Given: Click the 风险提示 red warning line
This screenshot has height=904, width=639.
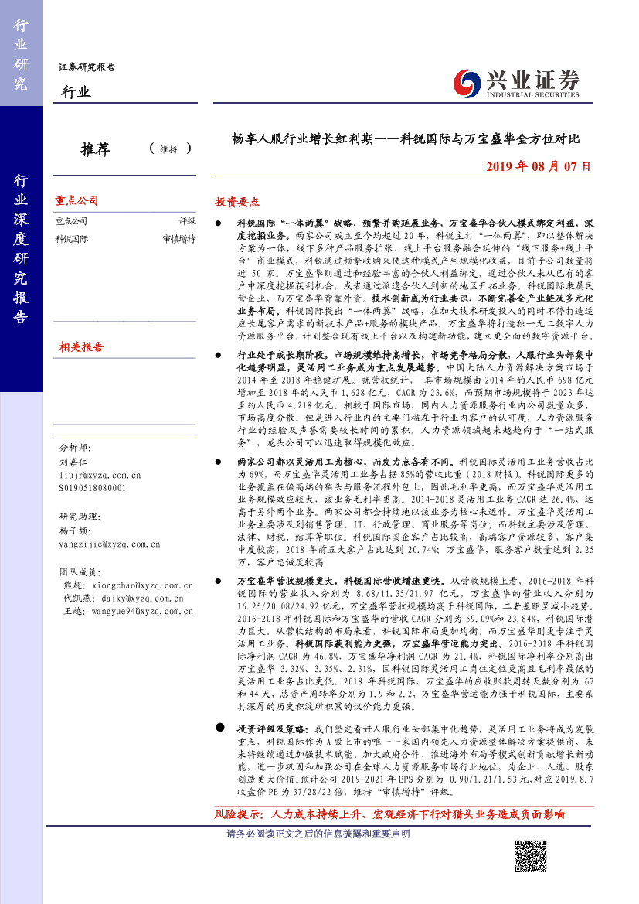Looking at the screenshot, I should (389, 814).
